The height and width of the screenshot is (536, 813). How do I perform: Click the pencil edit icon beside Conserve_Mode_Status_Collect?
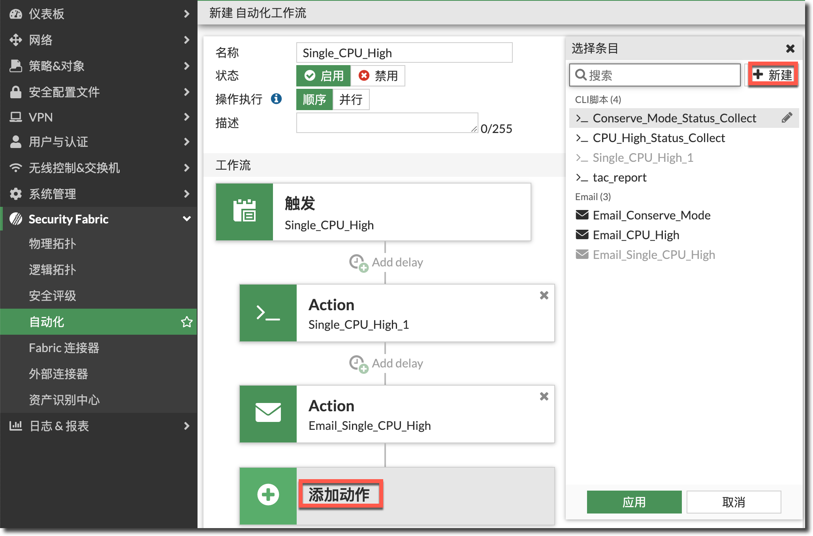coord(787,118)
